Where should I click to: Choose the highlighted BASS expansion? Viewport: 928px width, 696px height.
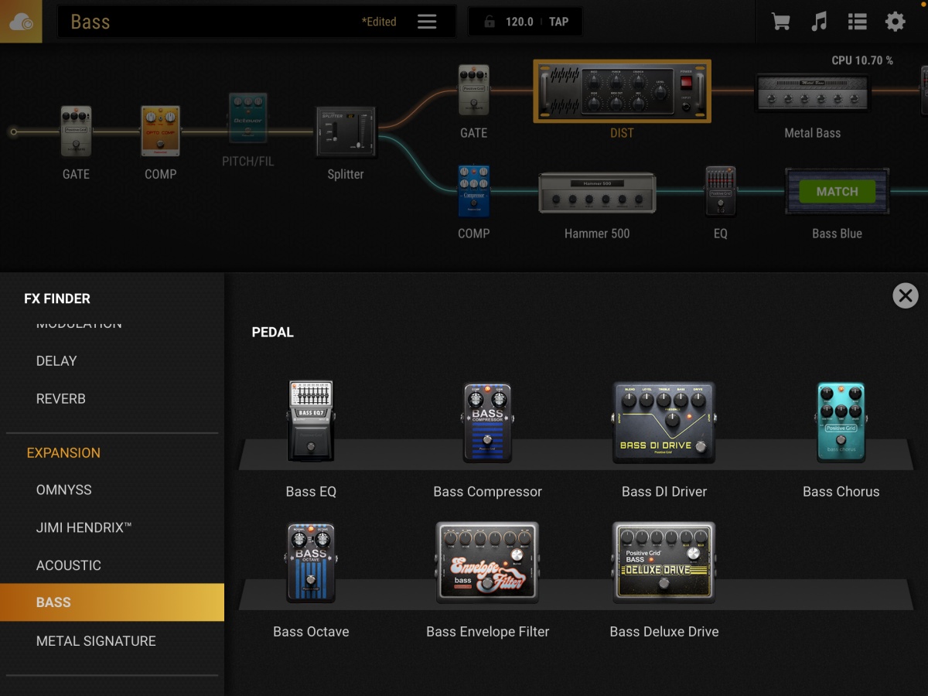point(112,602)
